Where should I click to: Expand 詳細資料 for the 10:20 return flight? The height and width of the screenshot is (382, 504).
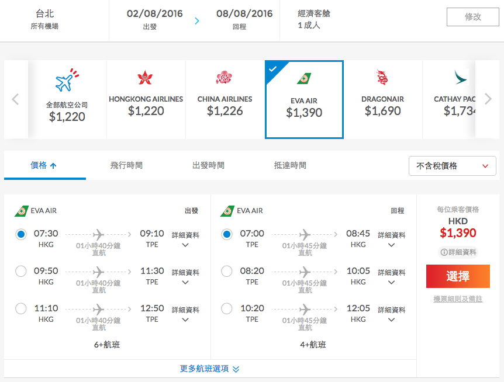point(391,314)
